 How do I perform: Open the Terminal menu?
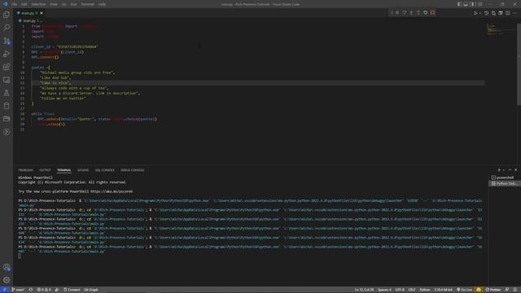[87, 4]
